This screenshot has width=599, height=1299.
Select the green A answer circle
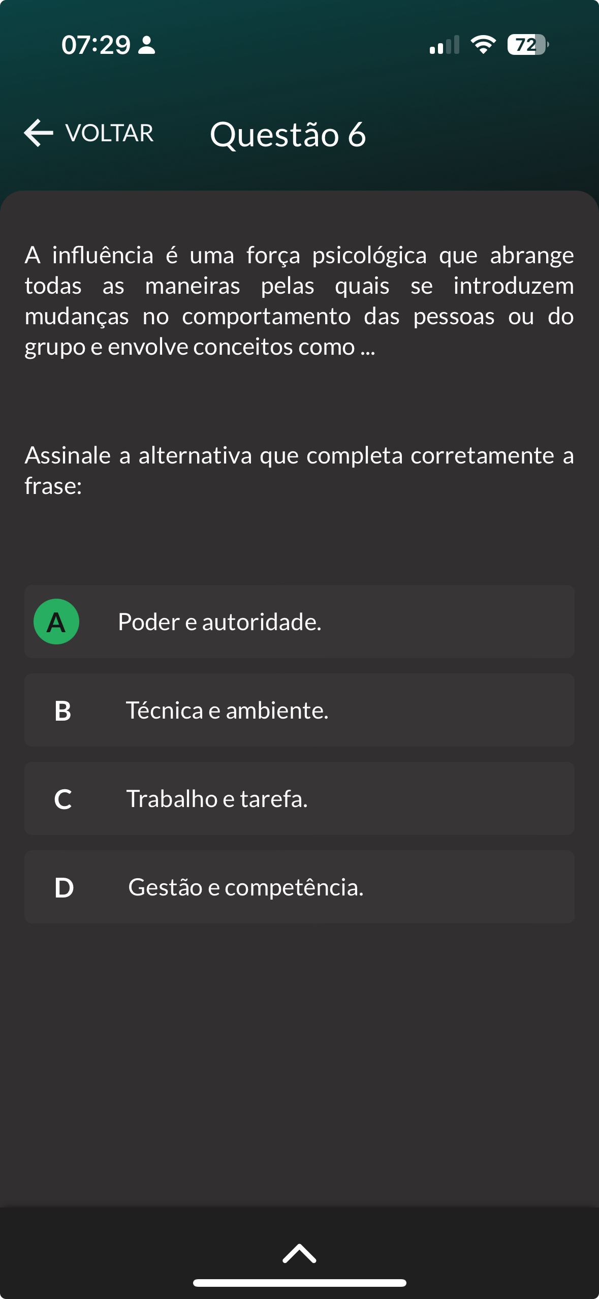click(56, 622)
